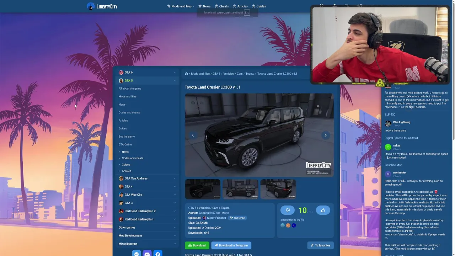Click Download in Telegram button
Viewport: 455px width, 256px height.
pos(231,245)
